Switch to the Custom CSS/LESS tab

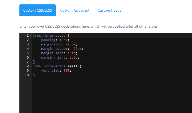[38, 10]
